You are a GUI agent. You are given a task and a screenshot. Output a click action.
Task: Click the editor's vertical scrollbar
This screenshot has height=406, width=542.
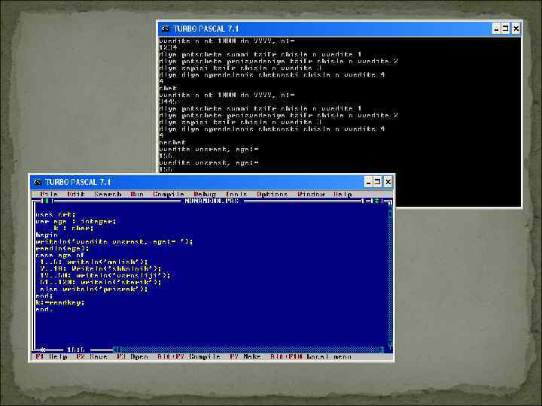(x=390, y=275)
